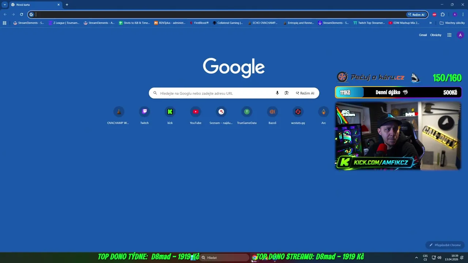This screenshot has width=468, height=263.
Task: Open Všechny záložky bookmarks folder
Action: coord(452,23)
